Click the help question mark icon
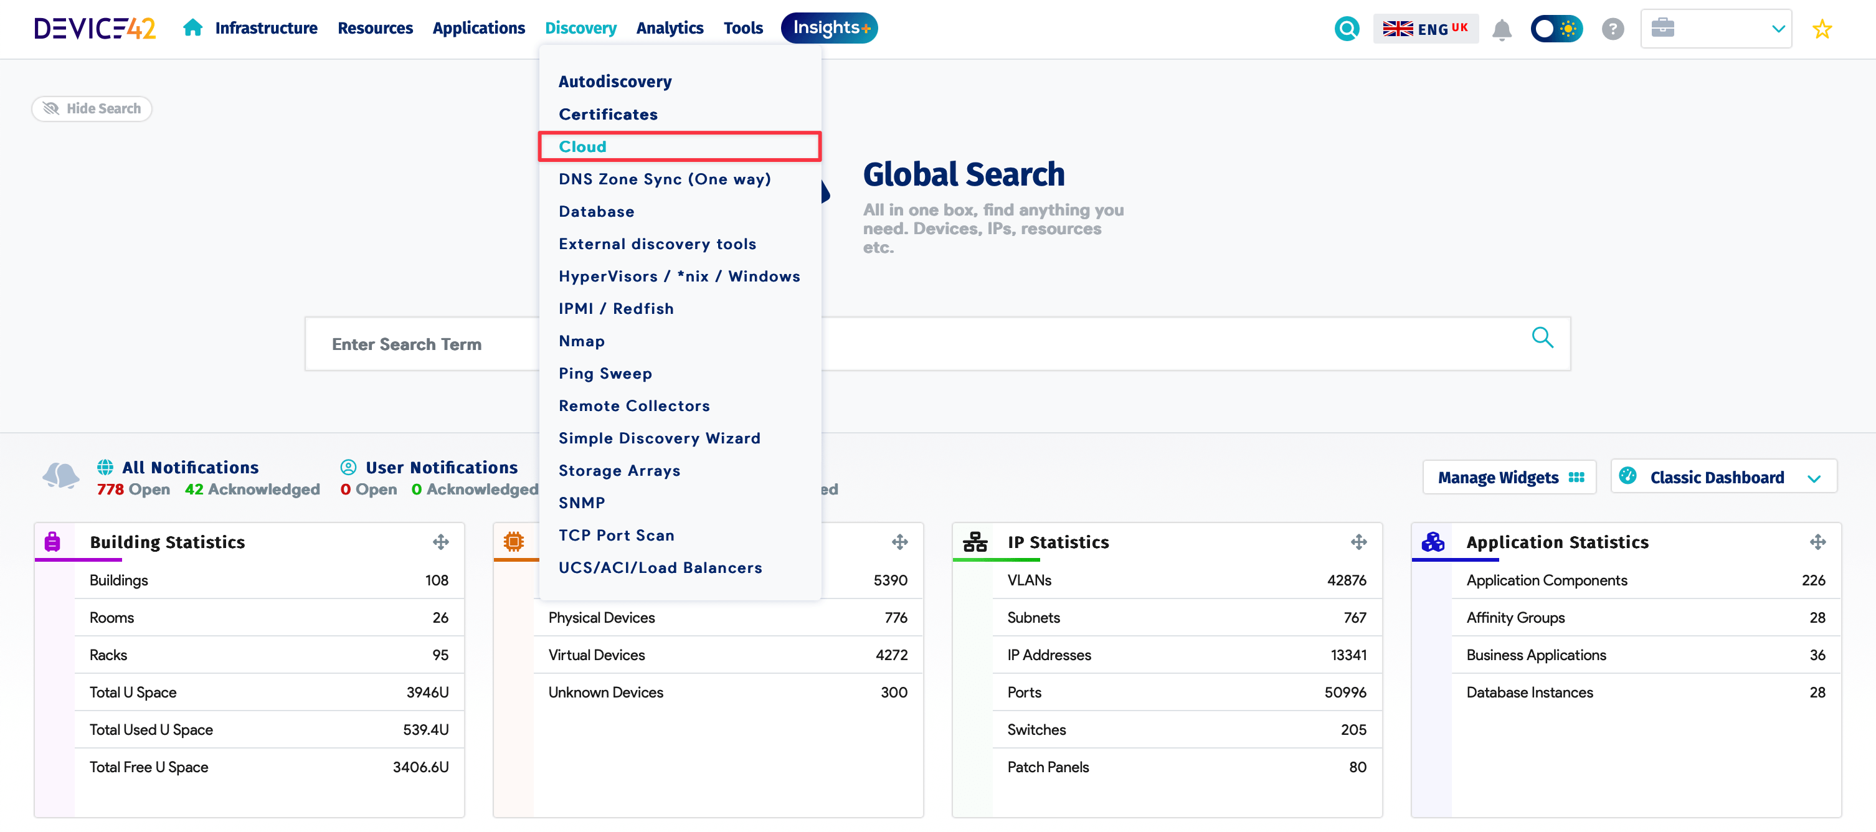The image size is (1876, 832). tap(1613, 29)
